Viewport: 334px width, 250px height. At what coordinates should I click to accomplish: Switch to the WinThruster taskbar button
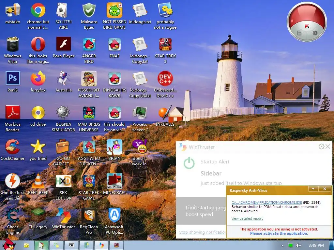coord(101,245)
